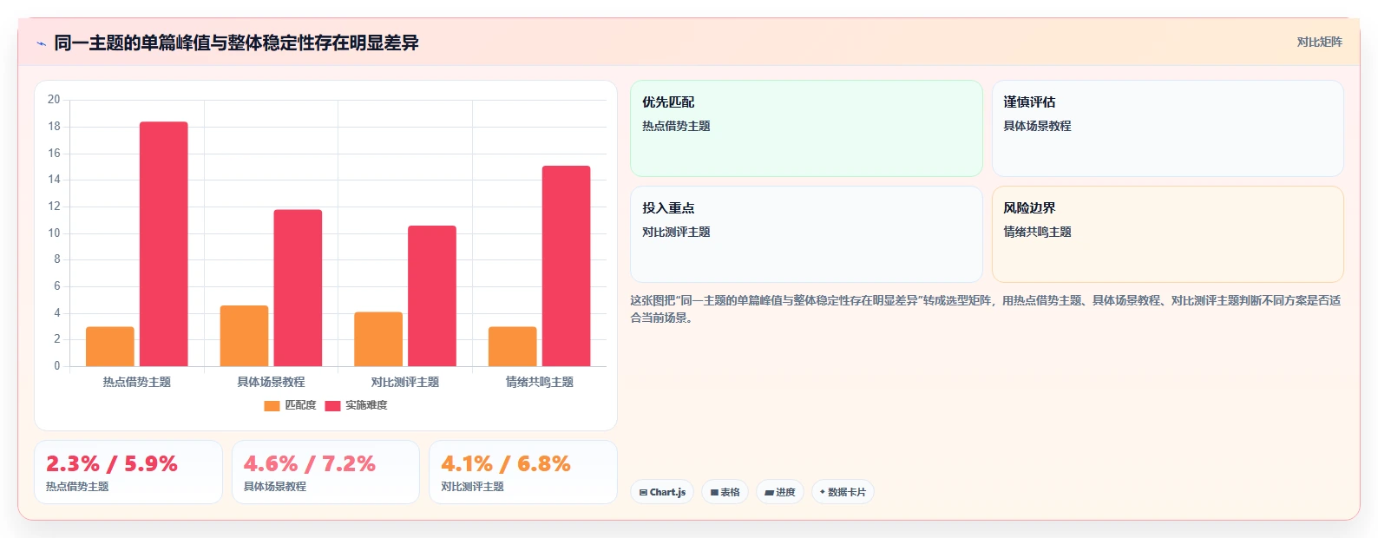Toggle the 匹配度 legend swatch
1378x538 pixels.
[272, 406]
